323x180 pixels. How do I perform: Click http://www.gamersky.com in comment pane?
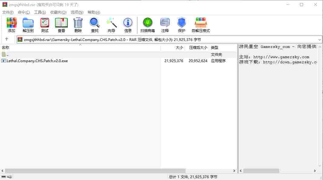pos(281,57)
